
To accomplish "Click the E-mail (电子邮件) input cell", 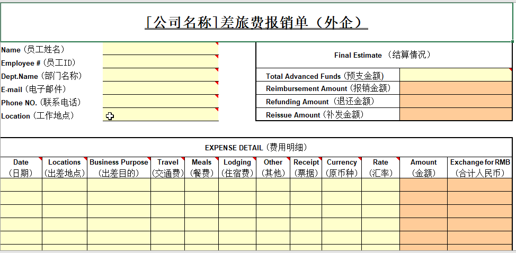I will pyautogui.click(x=160, y=89).
